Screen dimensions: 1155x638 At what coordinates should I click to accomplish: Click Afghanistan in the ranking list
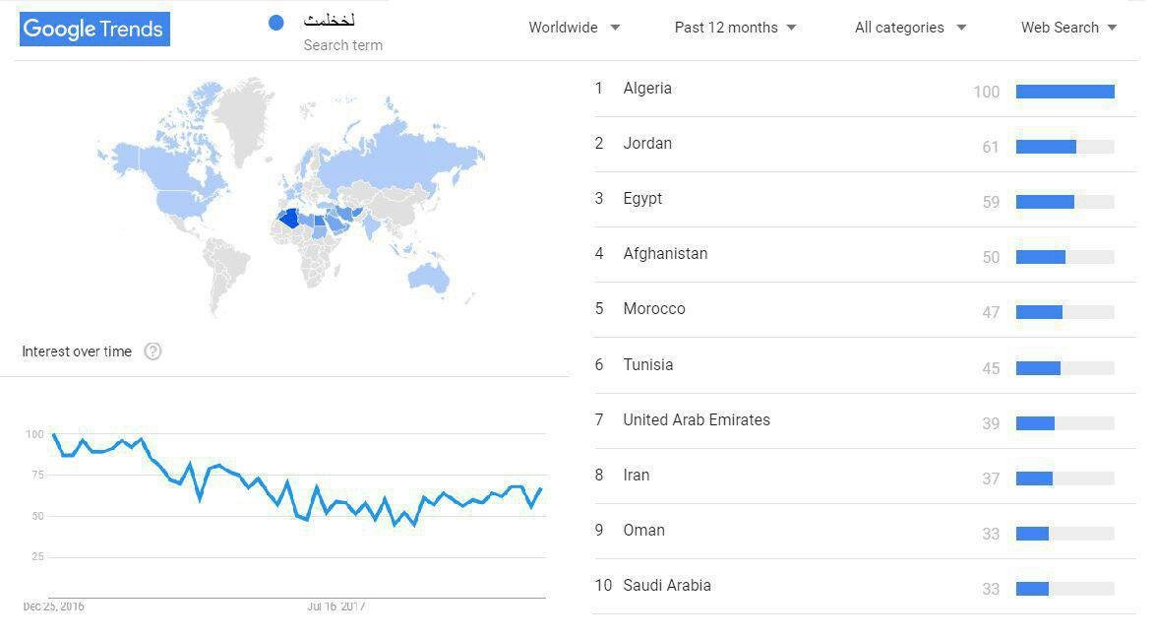pos(665,254)
